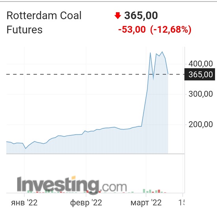Click the 200,00 y-axis label
Screen dimensions: 217x213
coord(200,124)
